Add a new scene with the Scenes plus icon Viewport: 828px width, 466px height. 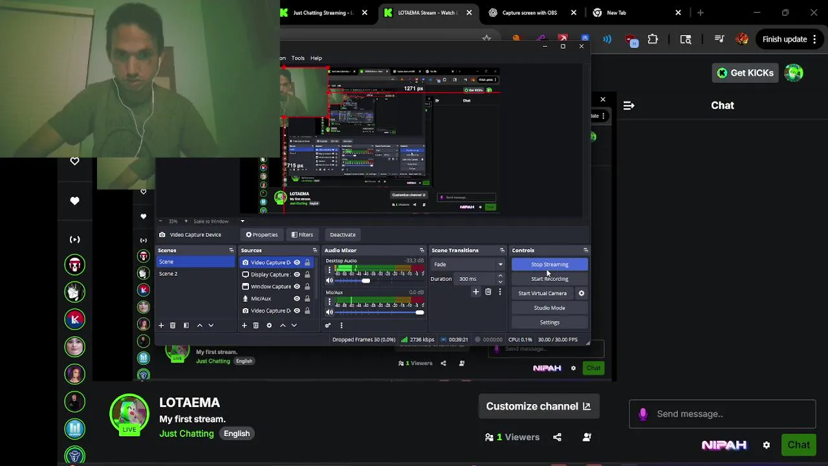click(161, 326)
